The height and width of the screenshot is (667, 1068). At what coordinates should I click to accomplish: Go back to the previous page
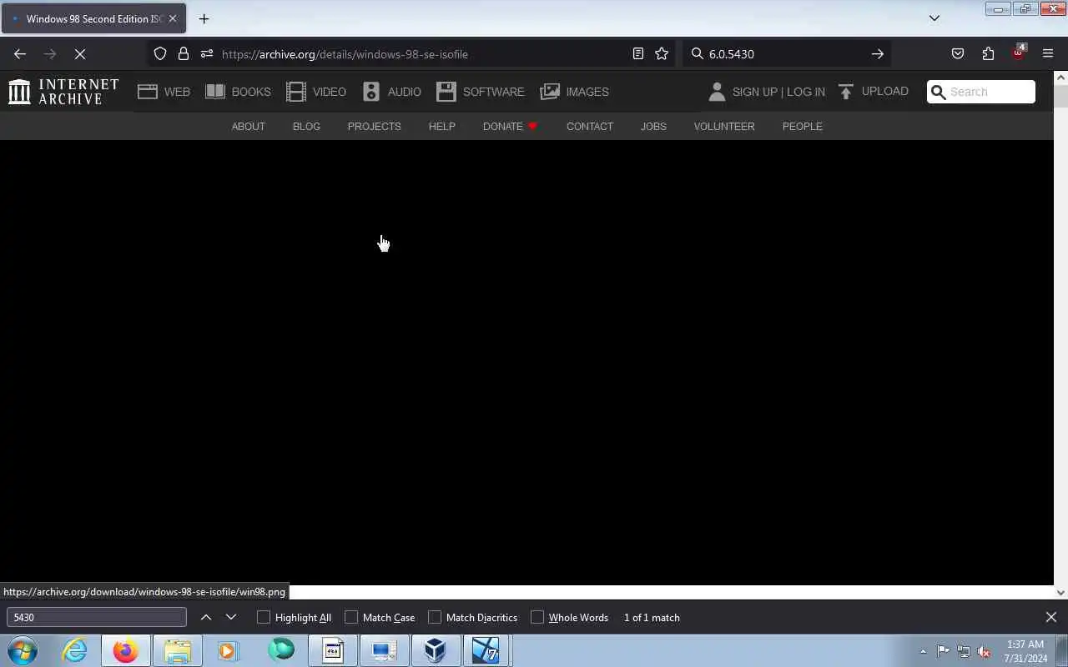coord(20,54)
